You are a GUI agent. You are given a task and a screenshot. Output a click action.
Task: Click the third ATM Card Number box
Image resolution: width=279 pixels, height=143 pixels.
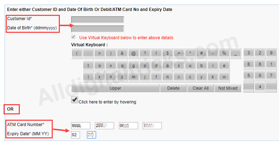click(129, 126)
